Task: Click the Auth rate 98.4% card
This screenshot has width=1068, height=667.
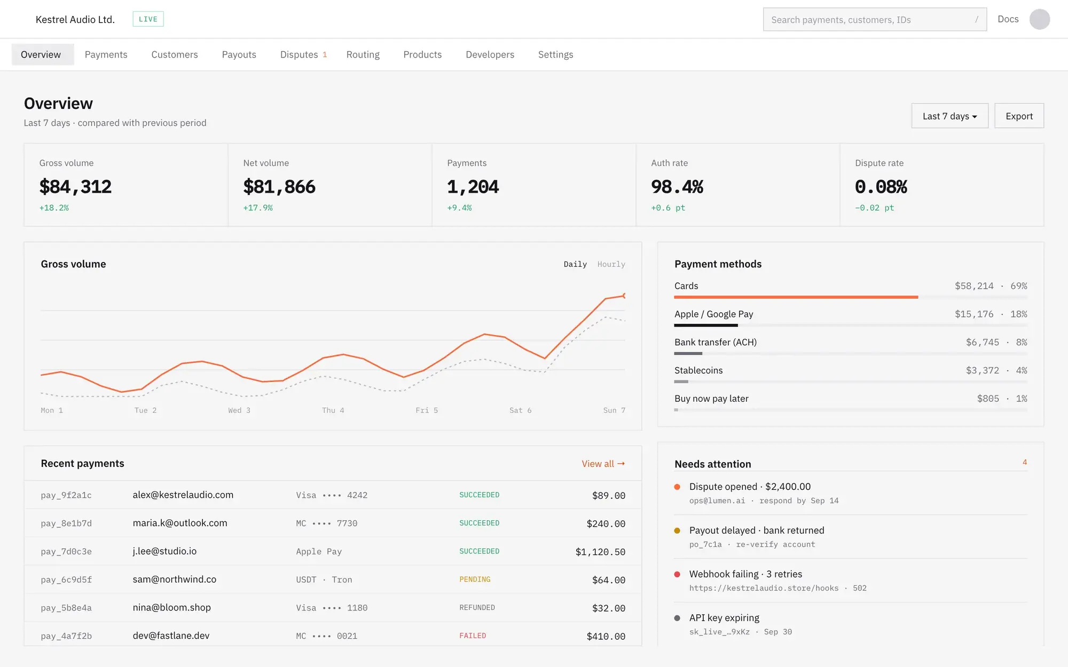Action: (738, 185)
